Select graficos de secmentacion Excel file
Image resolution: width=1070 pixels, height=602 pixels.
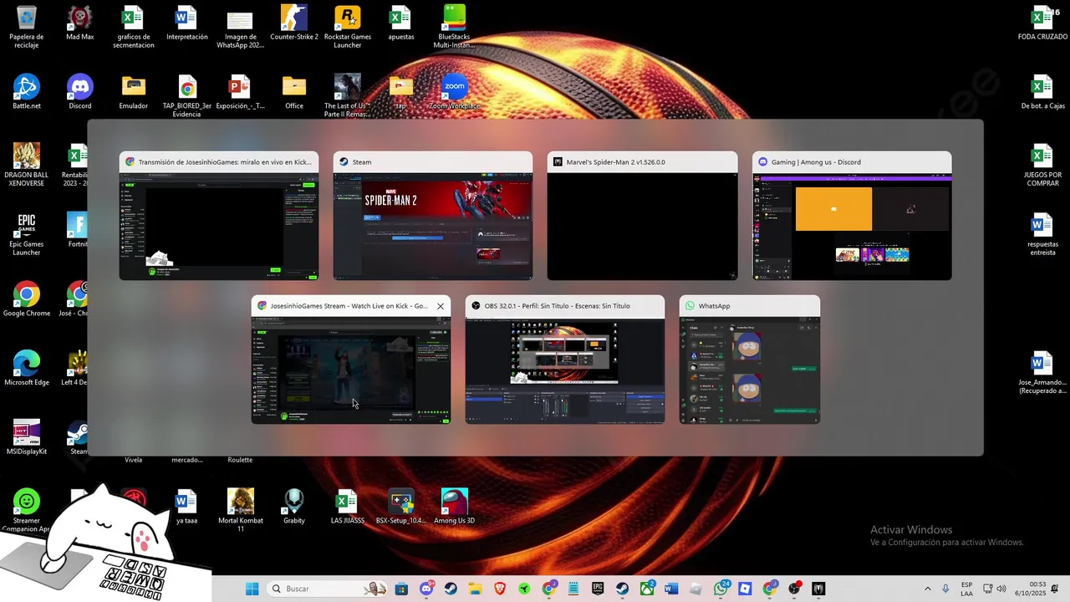pos(134,27)
